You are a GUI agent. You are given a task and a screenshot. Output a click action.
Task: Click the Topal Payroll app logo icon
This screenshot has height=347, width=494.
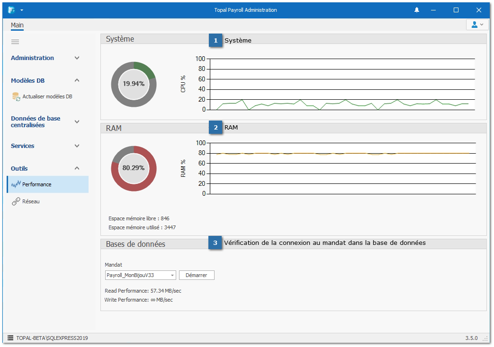(11, 10)
